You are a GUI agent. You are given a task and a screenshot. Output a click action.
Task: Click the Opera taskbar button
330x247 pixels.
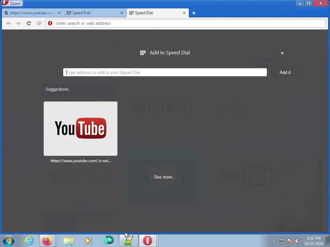tap(148, 241)
